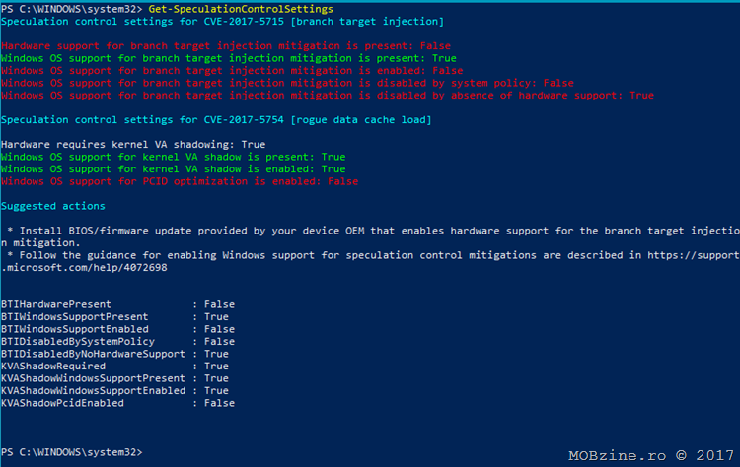Click the red 'PCID optimization is enabled' line
This screenshot has width=740, height=467.
(179, 181)
